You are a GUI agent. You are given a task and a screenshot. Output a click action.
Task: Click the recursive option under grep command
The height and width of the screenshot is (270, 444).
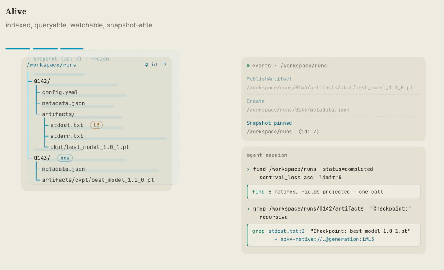[273, 217]
